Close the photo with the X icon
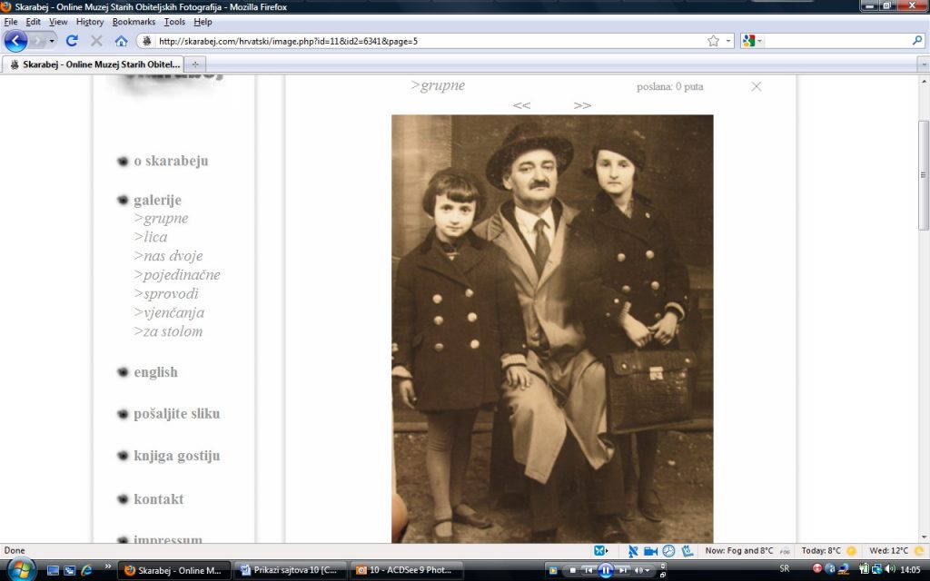The width and height of the screenshot is (930, 581). pyautogui.click(x=756, y=86)
